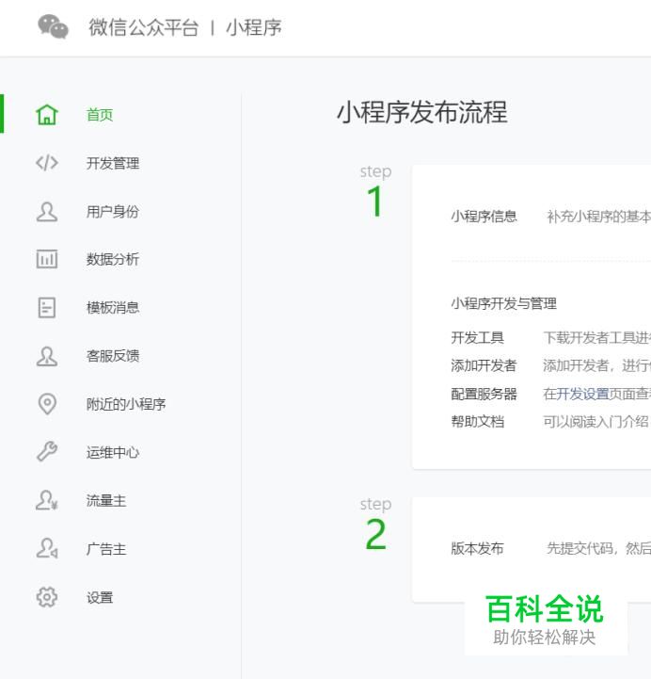Viewport: 651px width, 679px height.
Task: Click the 帮助文档 row label
Action: [x=478, y=421]
